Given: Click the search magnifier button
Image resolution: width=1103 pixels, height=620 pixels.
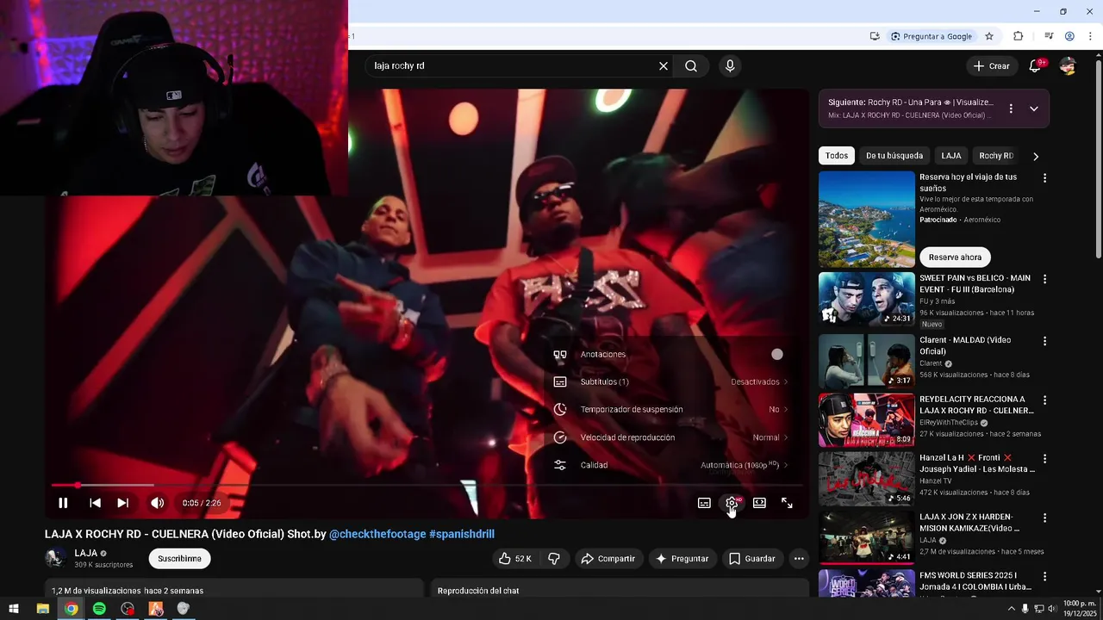Looking at the screenshot, I should tap(691, 66).
